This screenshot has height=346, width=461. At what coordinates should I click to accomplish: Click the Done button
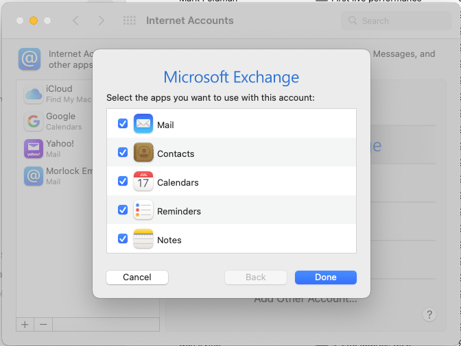point(326,277)
